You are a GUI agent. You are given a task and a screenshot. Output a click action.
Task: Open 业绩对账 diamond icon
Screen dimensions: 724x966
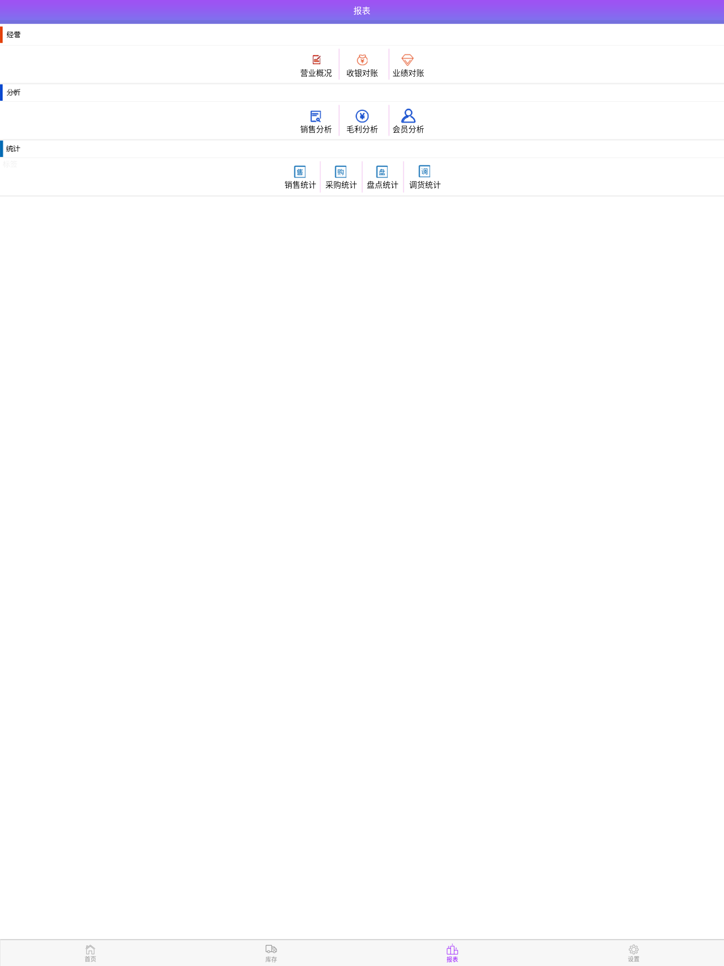pyautogui.click(x=407, y=60)
